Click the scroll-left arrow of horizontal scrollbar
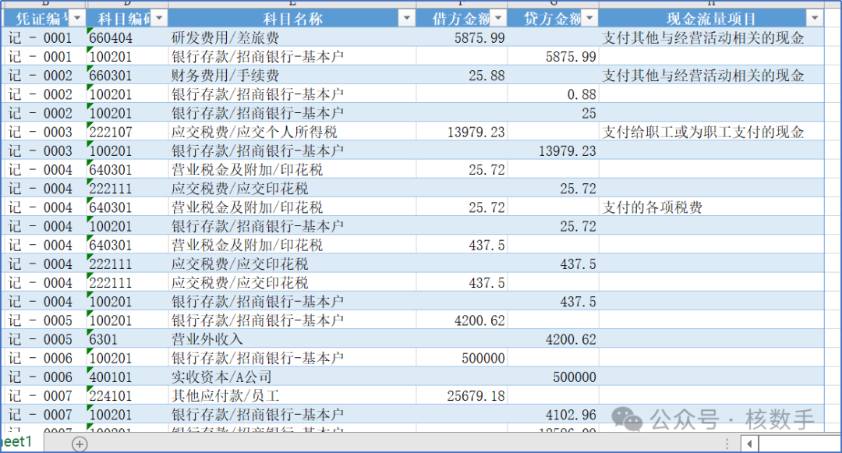Viewport: 842px width, 453px height. click(750, 444)
